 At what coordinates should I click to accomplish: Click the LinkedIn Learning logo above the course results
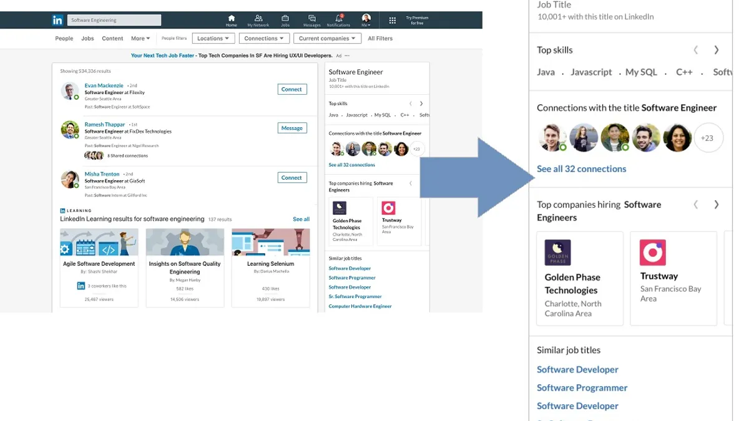76,211
